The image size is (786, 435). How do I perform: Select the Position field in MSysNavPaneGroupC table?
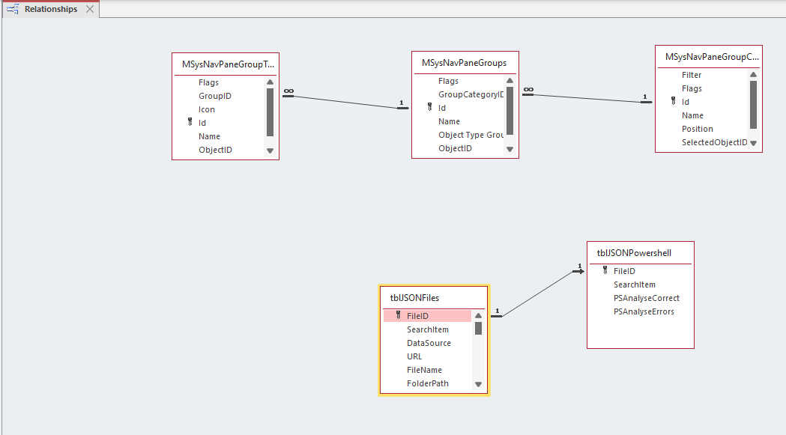(x=698, y=129)
